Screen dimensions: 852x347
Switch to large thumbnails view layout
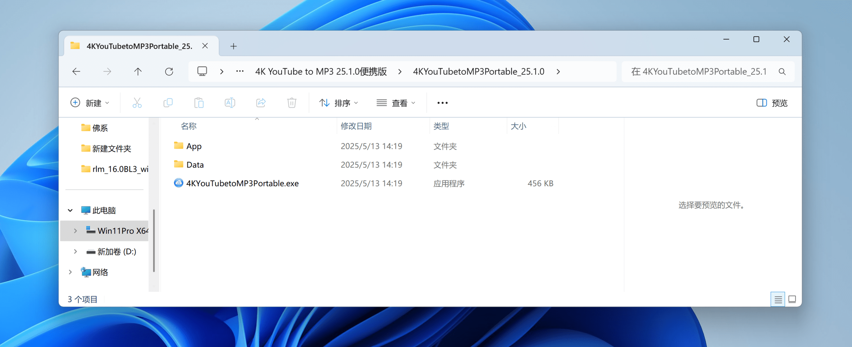click(x=792, y=299)
